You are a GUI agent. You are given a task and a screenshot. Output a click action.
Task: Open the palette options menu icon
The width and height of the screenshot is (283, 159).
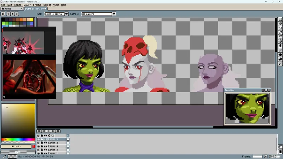pos(17,14)
